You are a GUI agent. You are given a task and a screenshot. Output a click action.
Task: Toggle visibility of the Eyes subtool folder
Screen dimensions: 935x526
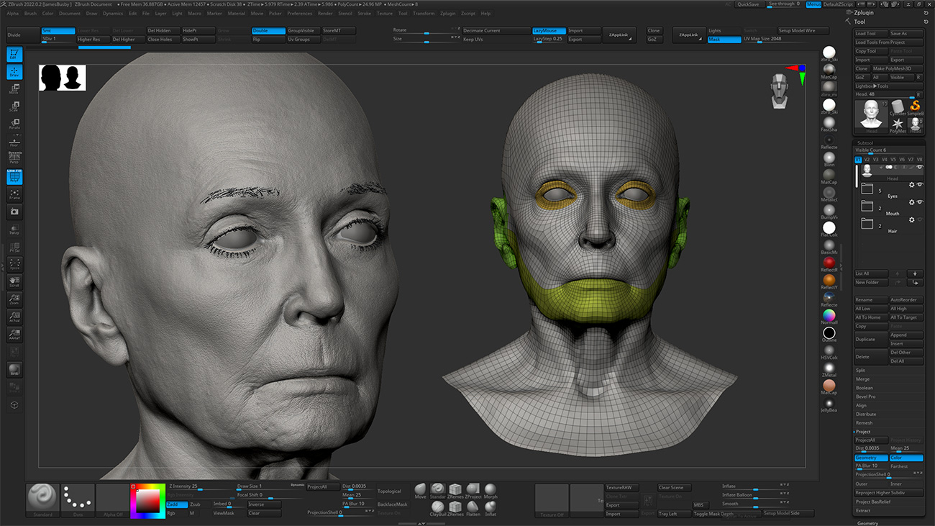920,185
